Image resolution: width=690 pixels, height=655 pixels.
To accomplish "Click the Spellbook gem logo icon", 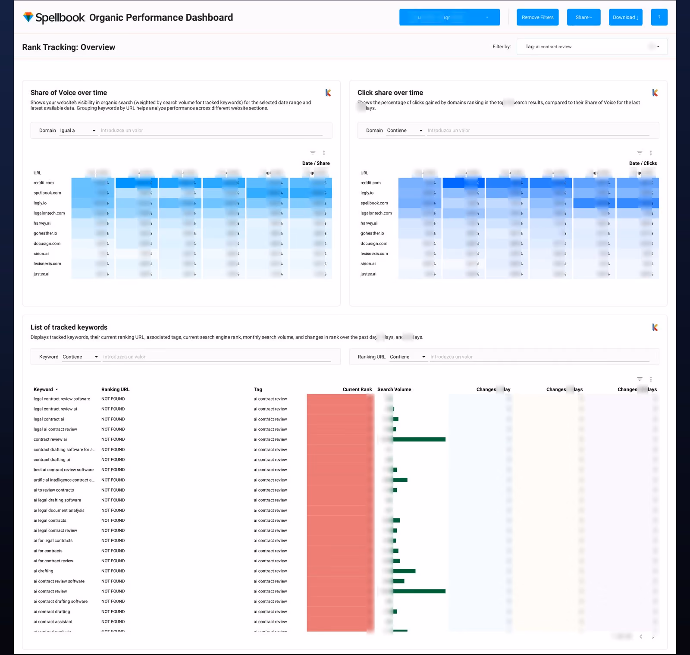I will [28, 17].
